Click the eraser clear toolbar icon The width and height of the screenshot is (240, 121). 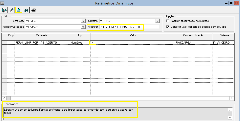pos(11,10)
